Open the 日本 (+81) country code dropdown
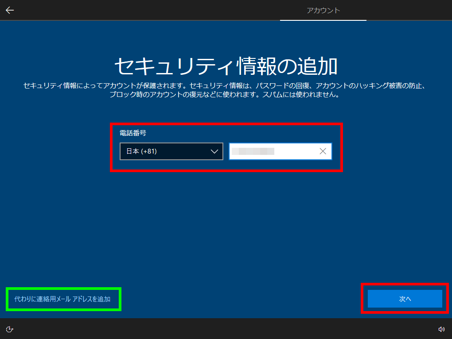The height and width of the screenshot is (339, 452). click(171, 151)
